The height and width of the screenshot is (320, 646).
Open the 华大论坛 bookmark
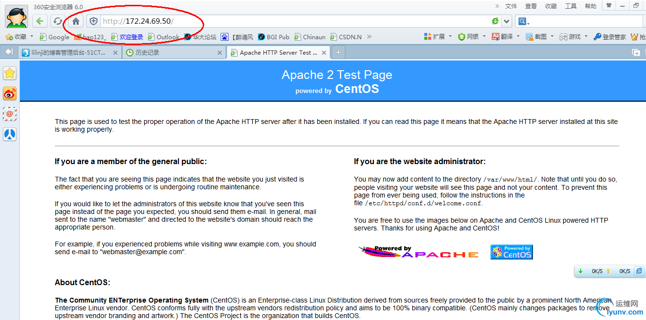point(200,37)
